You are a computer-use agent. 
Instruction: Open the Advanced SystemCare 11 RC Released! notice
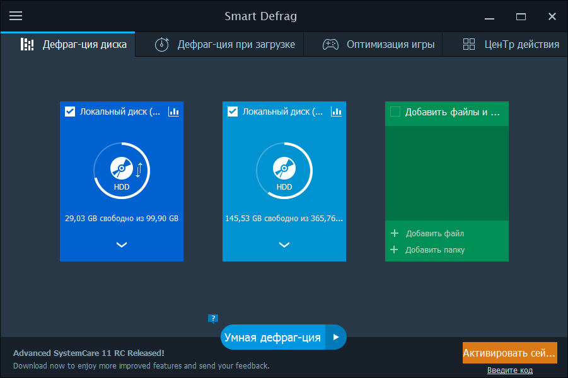point(89,353)
